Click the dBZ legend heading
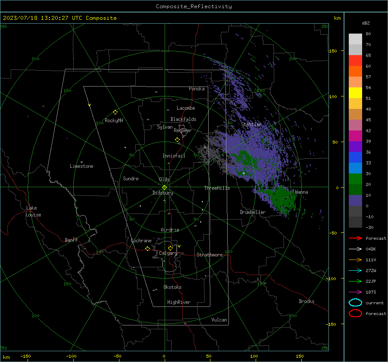The width and height of the screenshot is (388, 362). (366, 23)
